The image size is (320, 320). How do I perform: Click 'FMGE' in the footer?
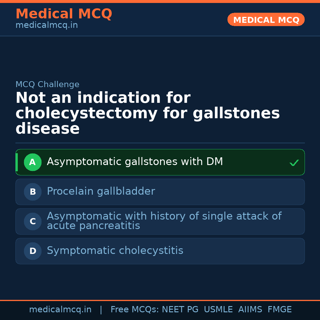(x=280, y=310)
